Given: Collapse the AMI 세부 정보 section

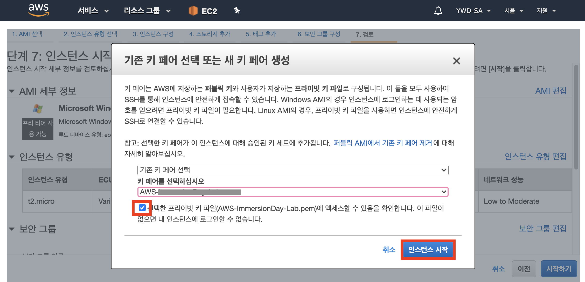Looking at the screenshot, I should tap(12, 91).
